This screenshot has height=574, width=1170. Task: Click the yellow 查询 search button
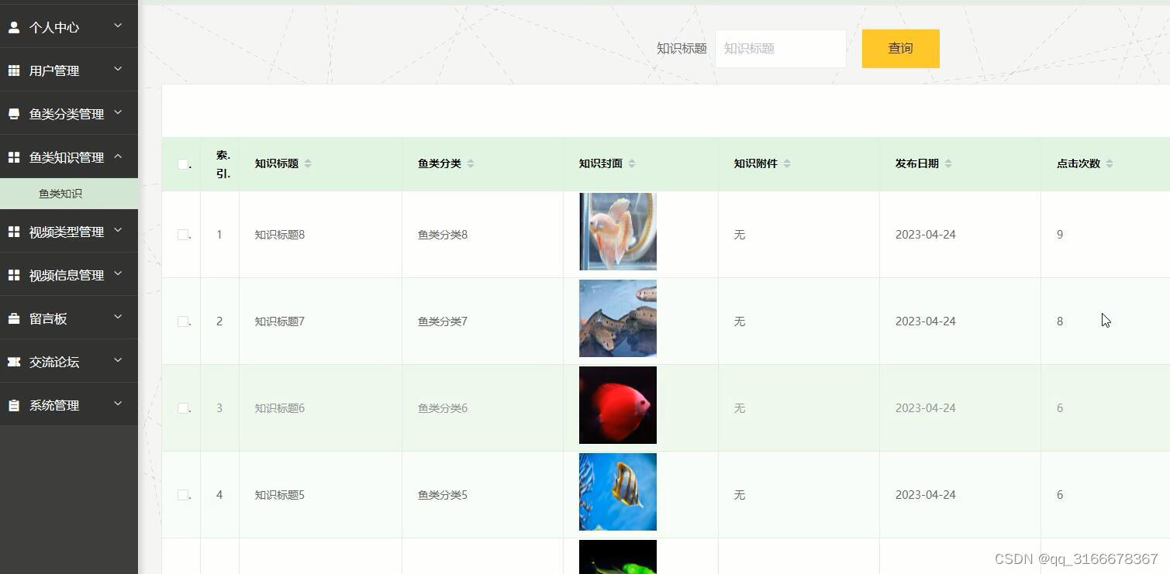pos(899,48)
